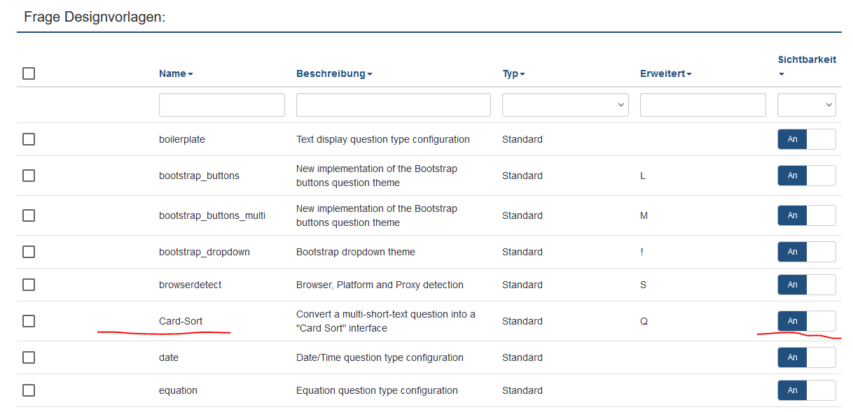853x412 pixels.
Task: Click the Erweitert filter input field
Action: click(702, 105)
